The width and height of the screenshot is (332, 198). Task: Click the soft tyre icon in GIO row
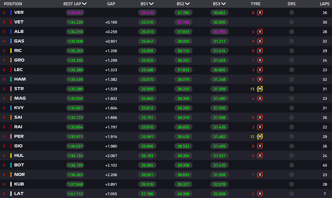click(260, 146)
